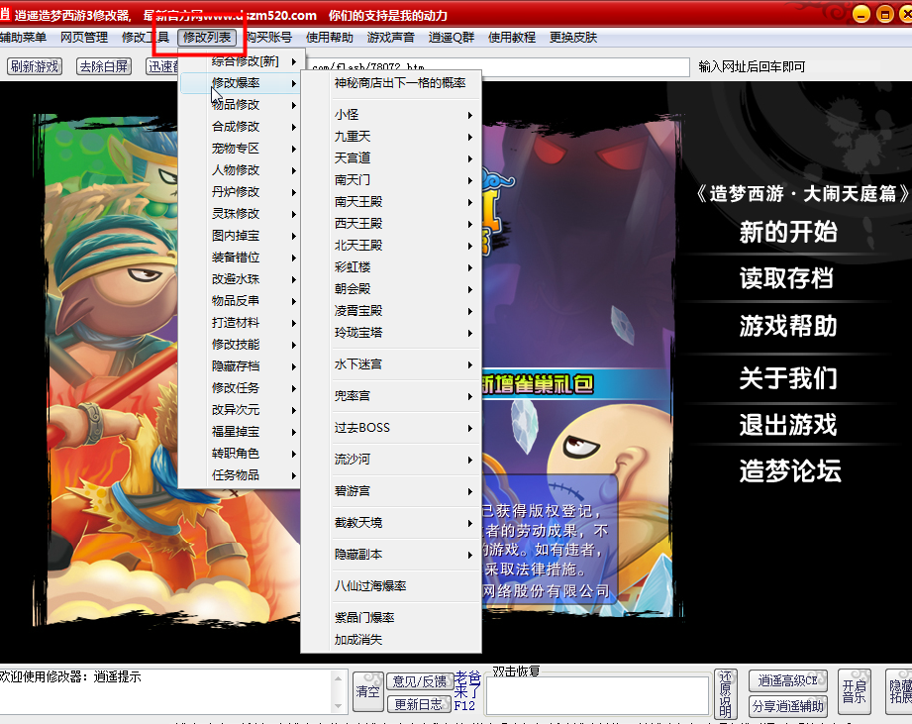The image size is (912, 724).
Task: Open the 还原说明 restore explanation
Action: (727, 692)
